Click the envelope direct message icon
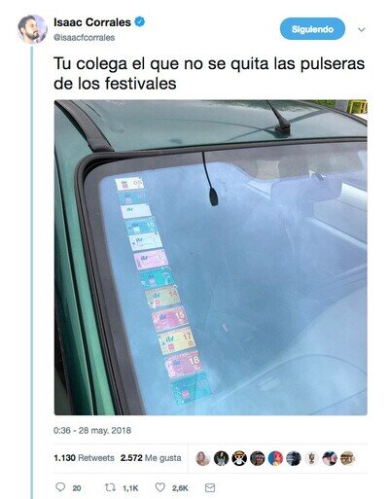 click(210, 487)
